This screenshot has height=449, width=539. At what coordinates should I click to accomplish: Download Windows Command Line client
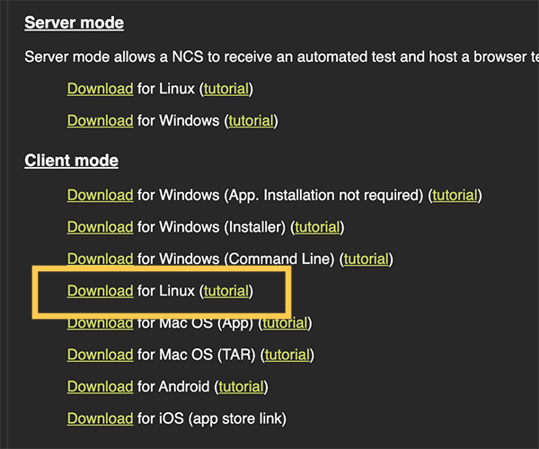(100, 259)
